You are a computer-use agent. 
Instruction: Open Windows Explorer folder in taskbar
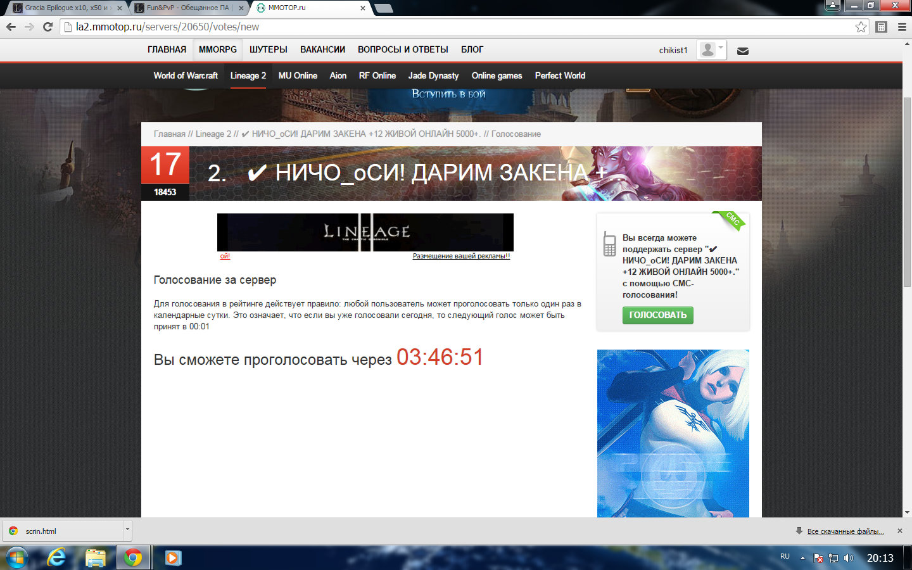pos(95,557)
